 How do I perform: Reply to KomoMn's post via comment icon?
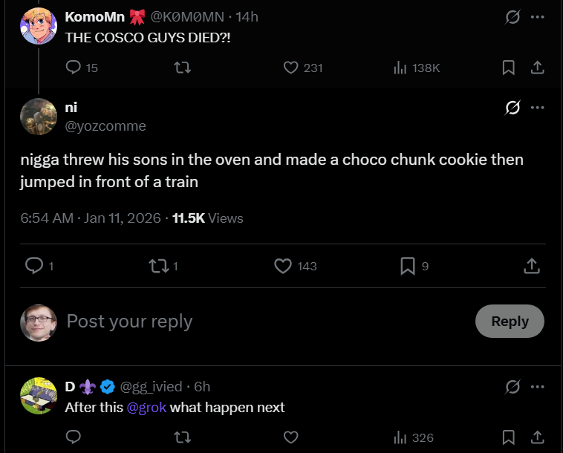click(74, 68)
